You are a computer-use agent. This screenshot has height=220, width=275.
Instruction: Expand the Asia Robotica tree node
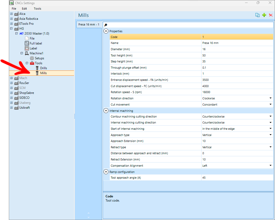pos(11,18)
